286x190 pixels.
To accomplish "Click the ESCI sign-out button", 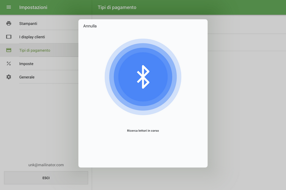I will (46, 178).
